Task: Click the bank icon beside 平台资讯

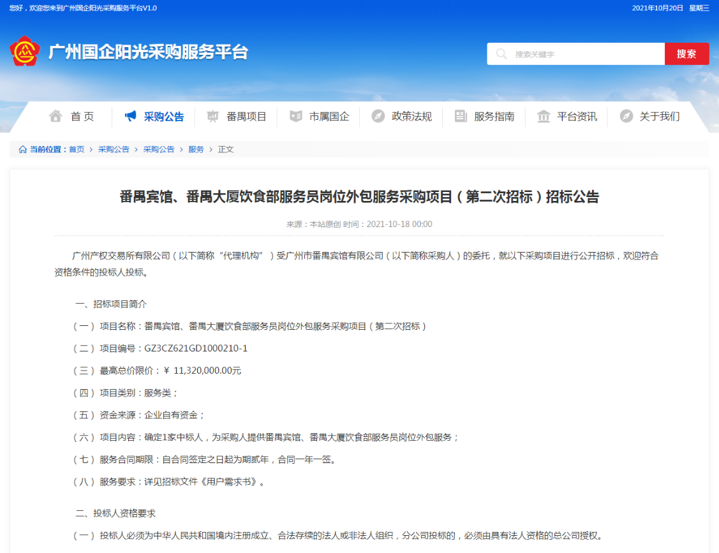Action: tap(544, 117)
